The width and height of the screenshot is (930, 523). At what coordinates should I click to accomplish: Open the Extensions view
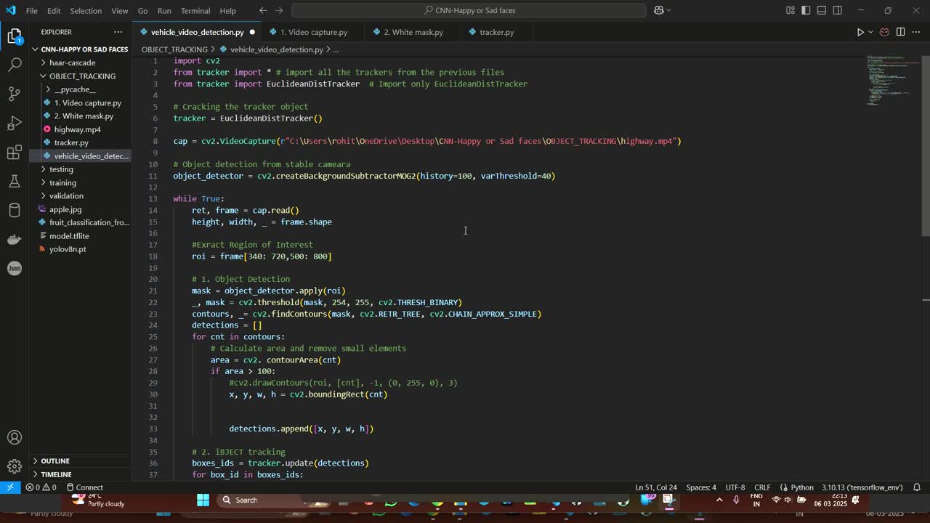pyautogui.click(x=15, y=153)
